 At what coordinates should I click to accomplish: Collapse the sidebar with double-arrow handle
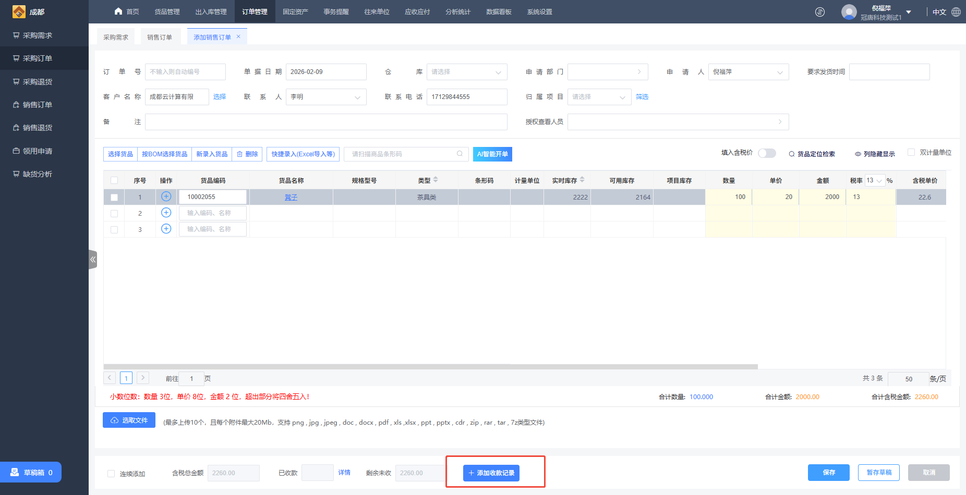93,259
